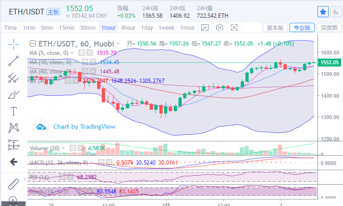The image size is (343, 206).
Task: Open Chart by TradingView link
Action: 85,126
